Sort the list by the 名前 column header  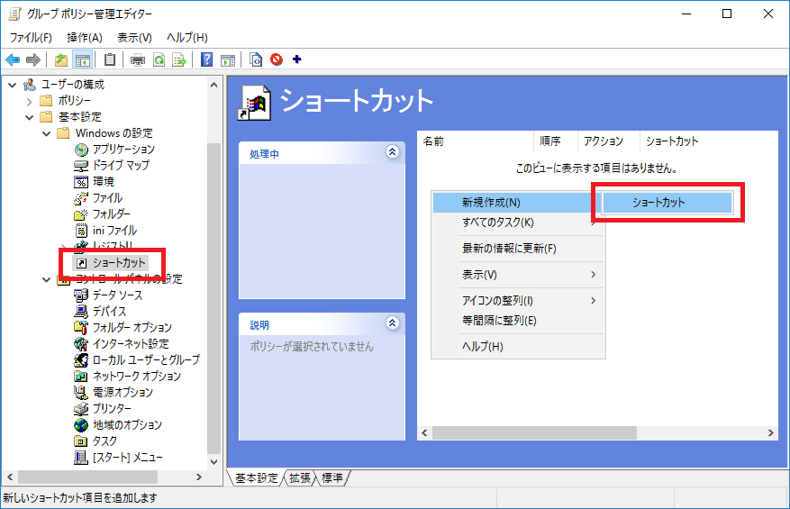point(476,141)
